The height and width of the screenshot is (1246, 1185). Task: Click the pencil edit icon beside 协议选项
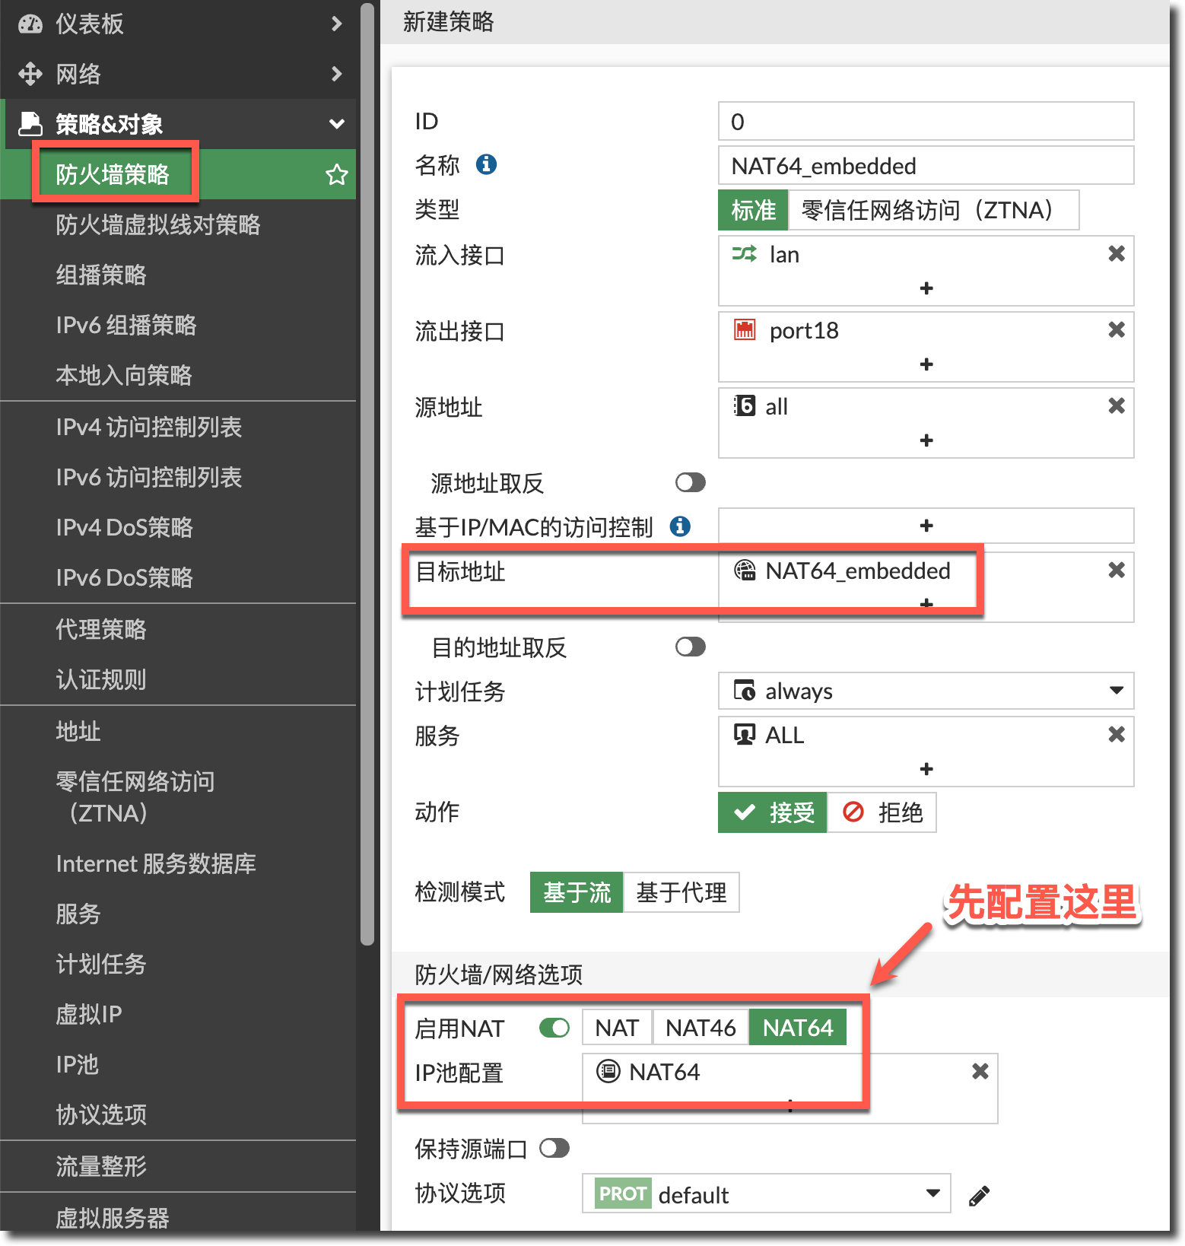tap(979, 1196)
